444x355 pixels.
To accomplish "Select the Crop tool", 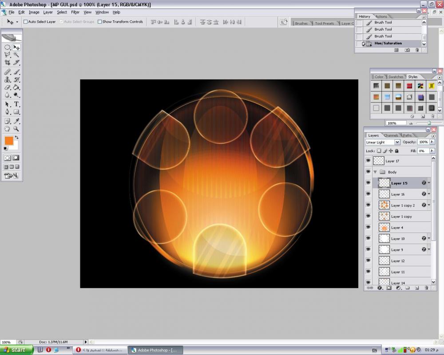I will click(x=8, y=62).
